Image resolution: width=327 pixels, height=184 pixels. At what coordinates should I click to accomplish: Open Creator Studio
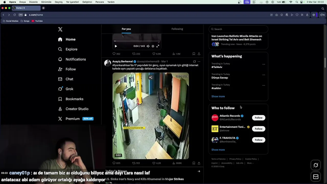click(73, 109)
